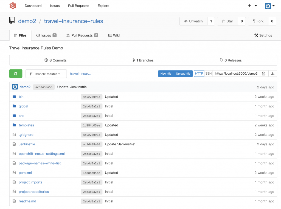The height and width of the screenshot is (209, 281).
Task: Click the Jenkinsfile file icon
Action: coord(14,144)
